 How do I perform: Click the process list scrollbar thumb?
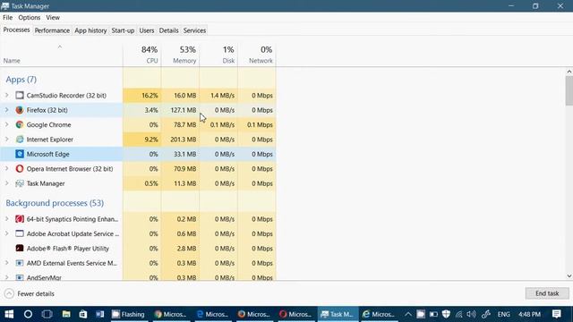569,90
